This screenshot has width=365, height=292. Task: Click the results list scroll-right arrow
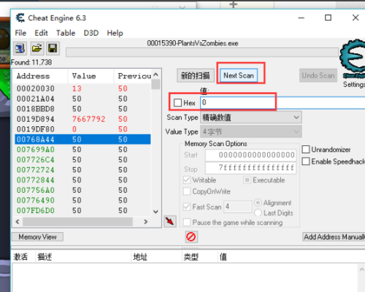pyautogui.click(x=146, y=222)
